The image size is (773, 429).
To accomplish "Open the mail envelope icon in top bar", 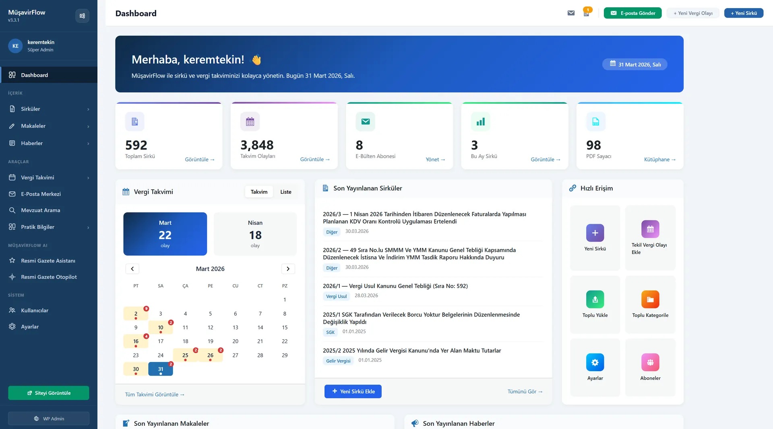I will click(571, 13).
